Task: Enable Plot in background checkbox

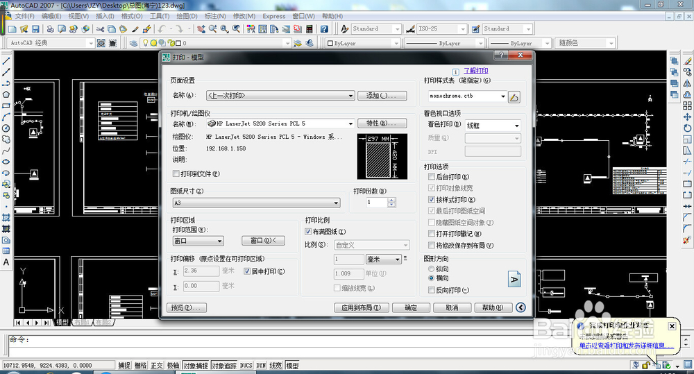Action: click(432, 177)
